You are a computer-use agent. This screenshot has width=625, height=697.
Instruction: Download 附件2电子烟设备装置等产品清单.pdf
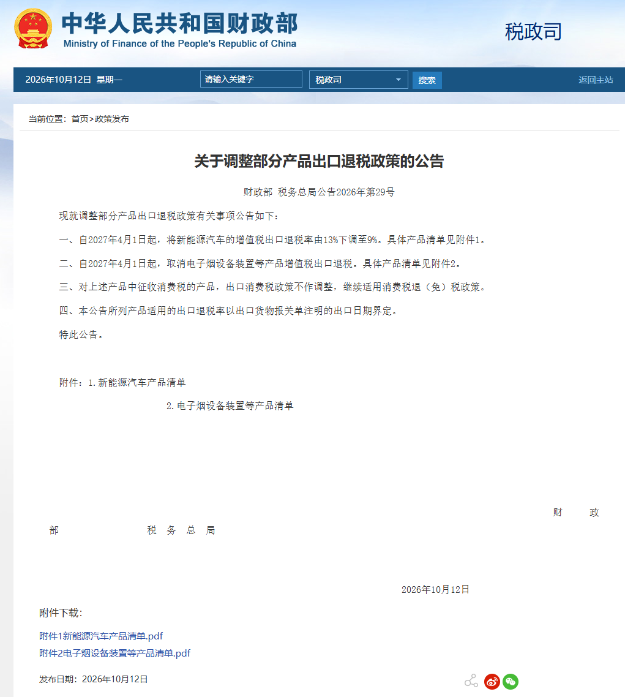pos(114,653)
